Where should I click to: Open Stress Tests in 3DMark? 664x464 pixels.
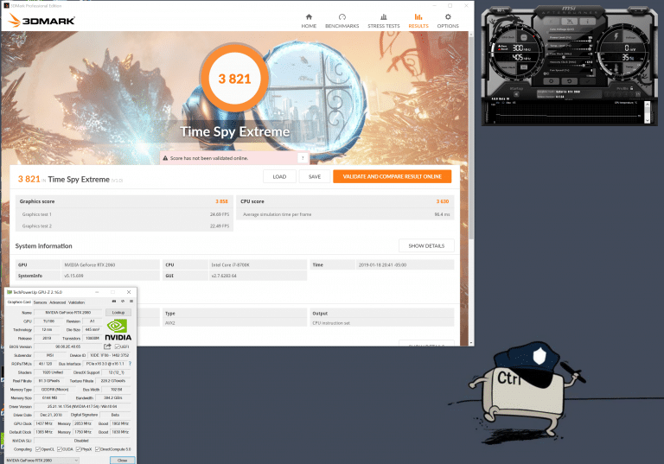point(384,21)
